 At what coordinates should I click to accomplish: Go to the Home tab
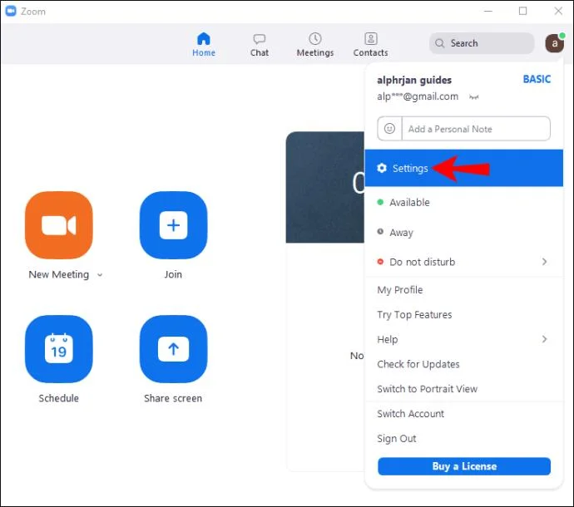pos(204,44)
